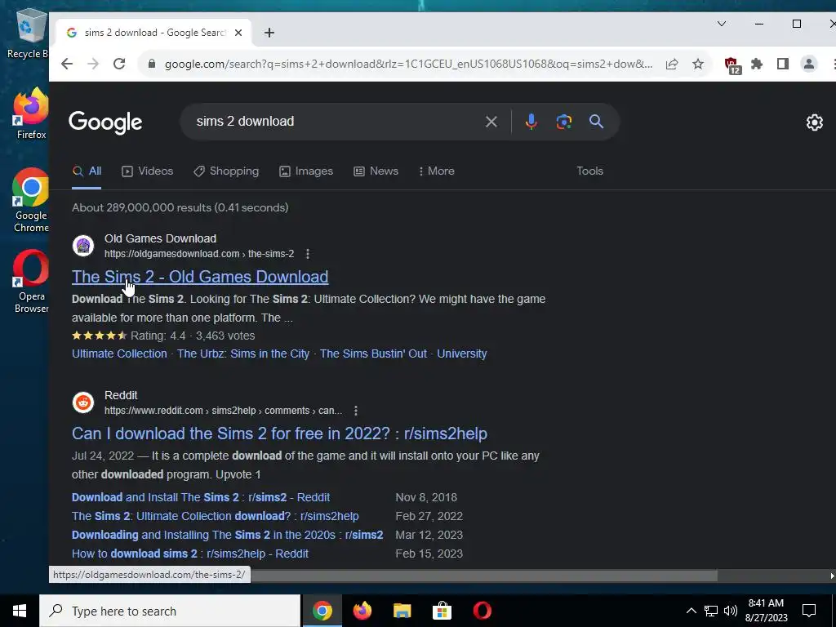Screen dimensions: 836x627
Task: Open 'The Urbz: Sims in the City' link
Action: pyautogui.click(x=243, y=354)
